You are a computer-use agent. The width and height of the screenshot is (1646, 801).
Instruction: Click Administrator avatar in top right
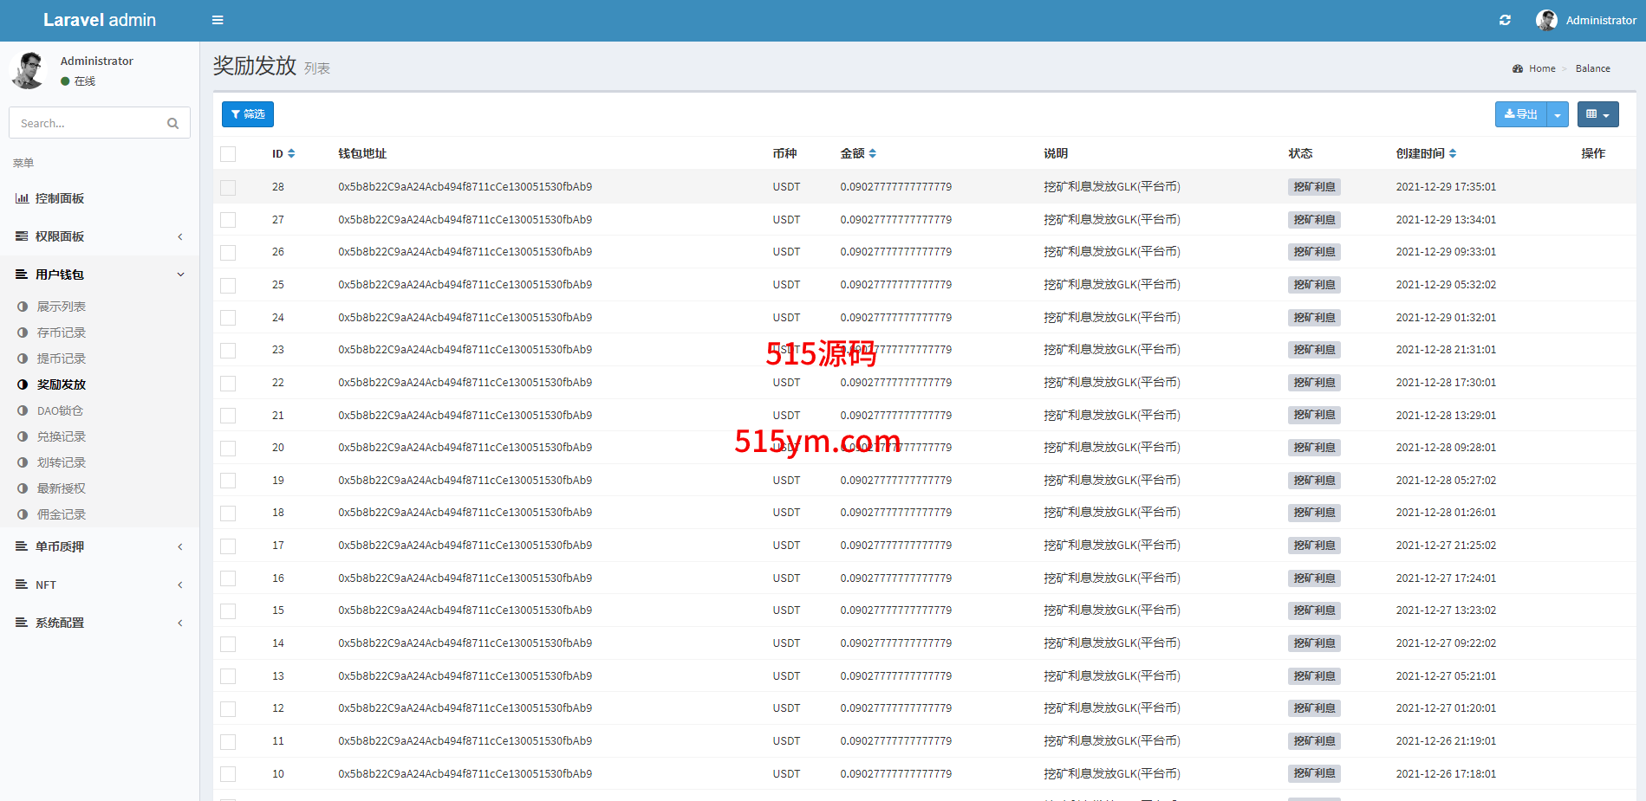pyautogui.click(x=1546, y=20)
